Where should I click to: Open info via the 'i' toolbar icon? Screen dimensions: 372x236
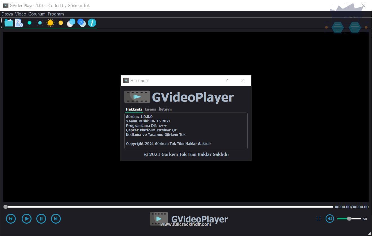[92, 23]
